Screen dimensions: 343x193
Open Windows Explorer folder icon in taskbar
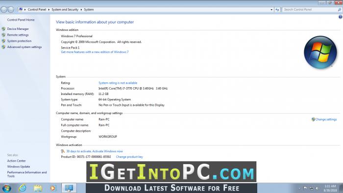(x=38, y=188)
